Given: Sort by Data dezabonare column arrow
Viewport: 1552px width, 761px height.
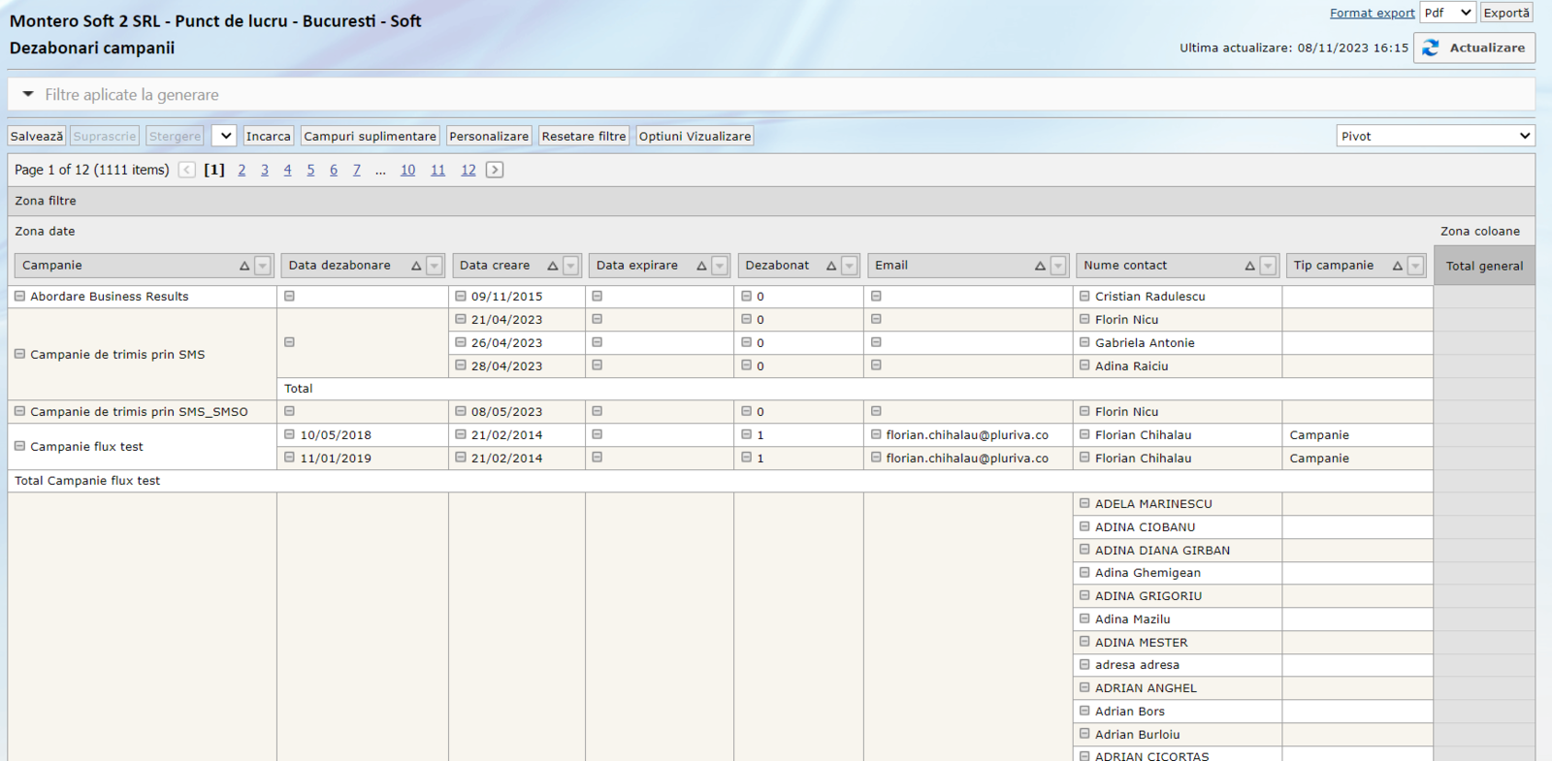Looking at the screenshot, I should (416, 266).
